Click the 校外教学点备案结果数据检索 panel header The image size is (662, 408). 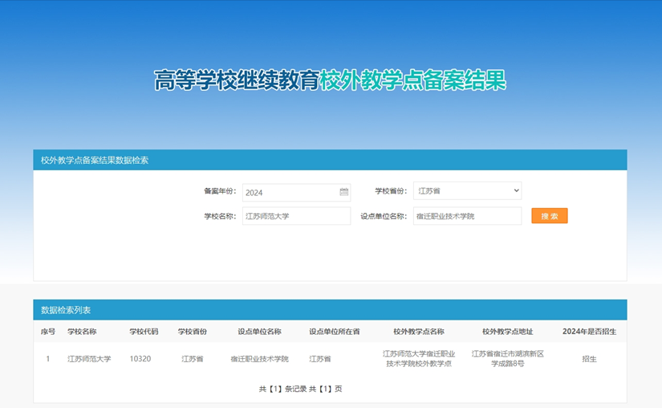click(x=95, y=160)
